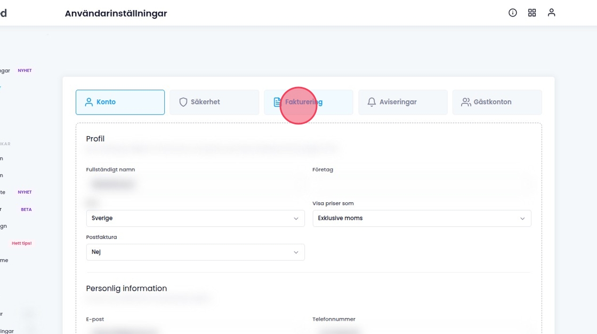The image size is (597, 334).
Task: Click into the Fullständigt namn field
Action: click(x=195, y=184)
